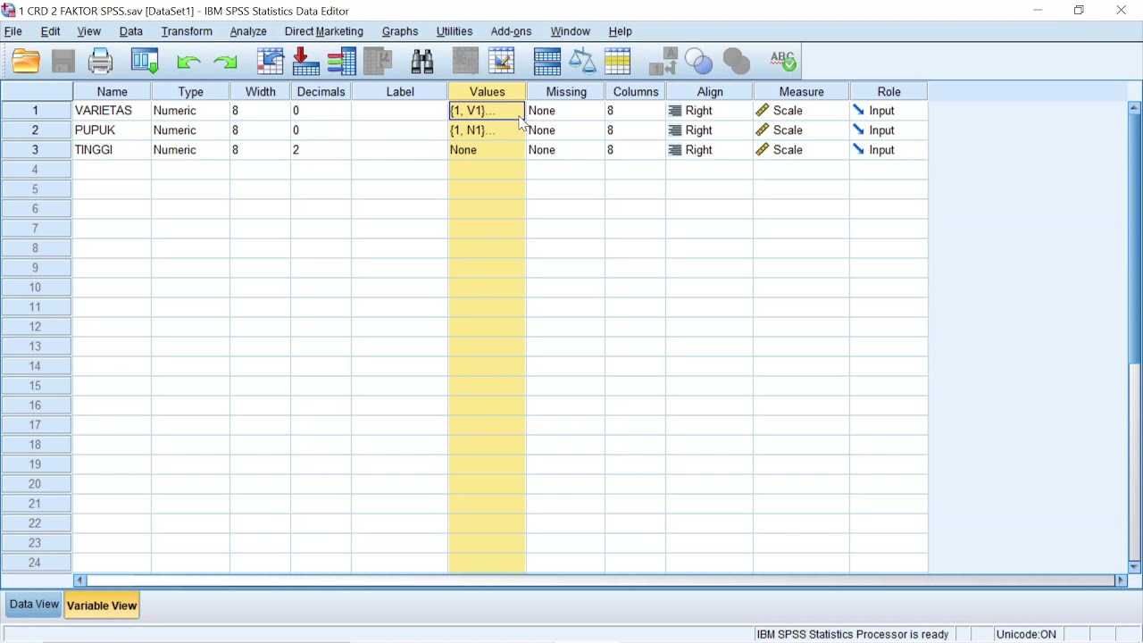The width and height of the screenshot is (1143, 643).
Task: Click the Find binoculars icon
Action: [x=422, y=62]
